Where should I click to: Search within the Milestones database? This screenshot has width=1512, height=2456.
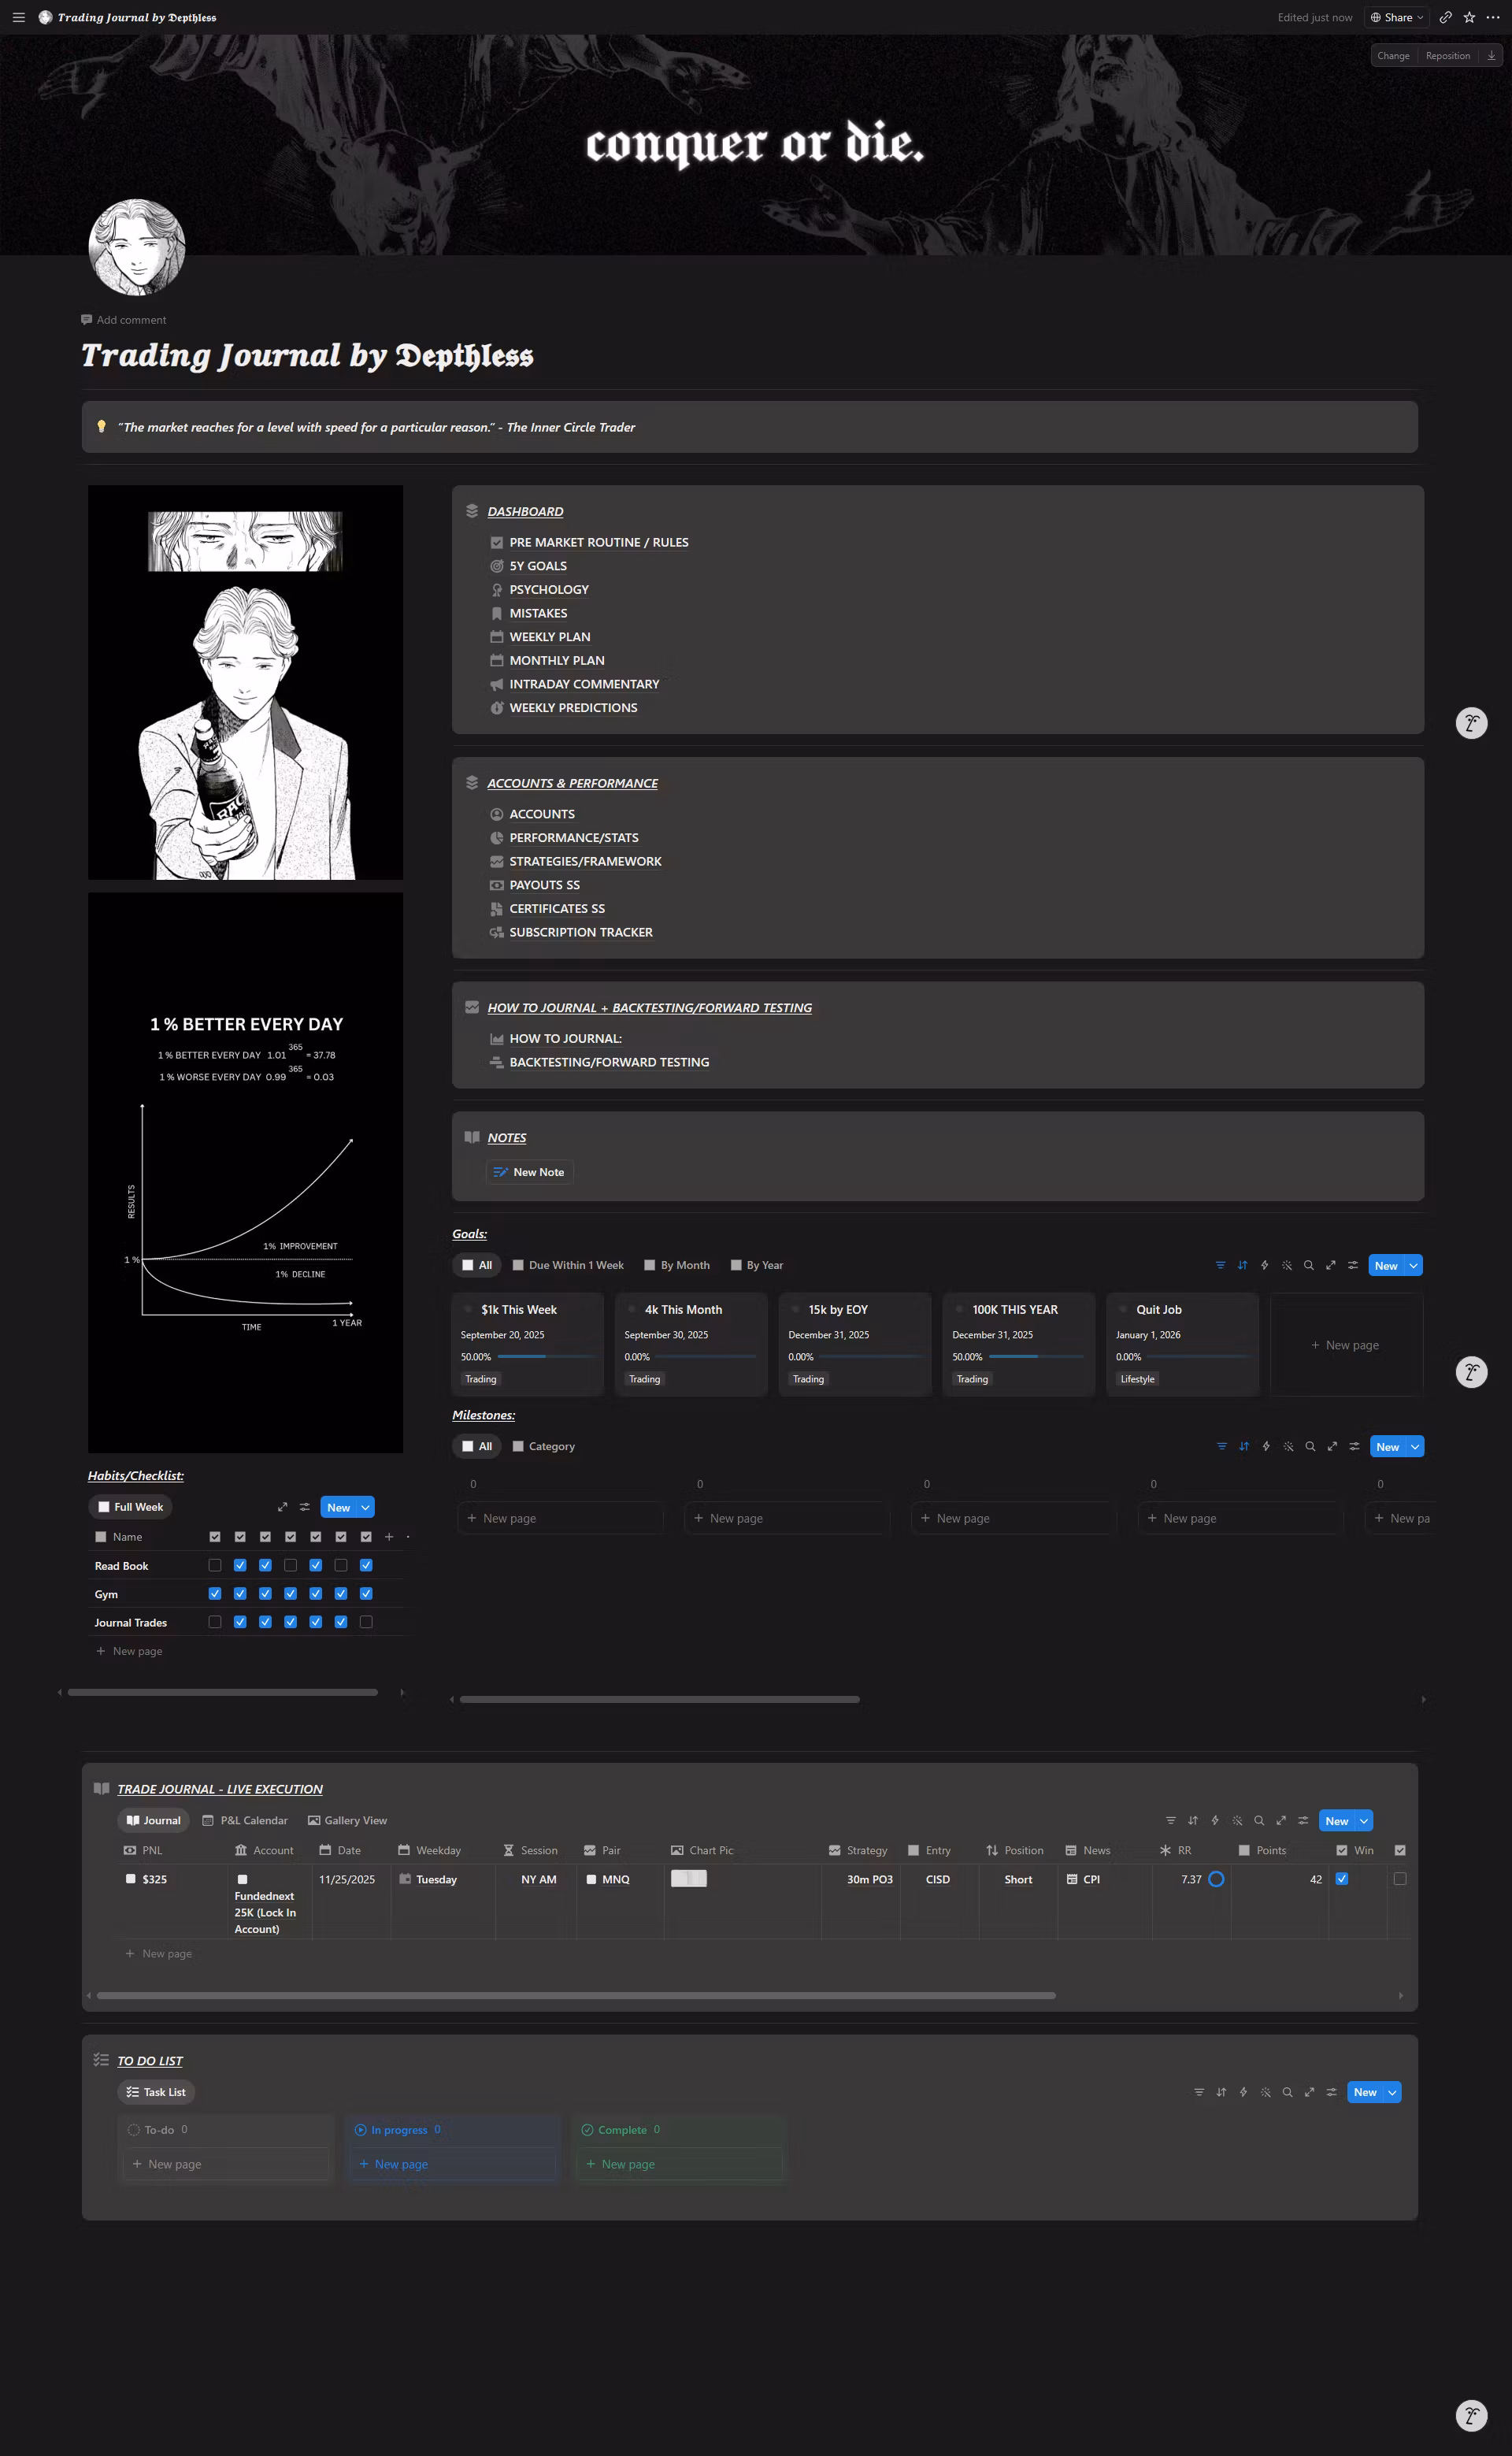1310,1446
